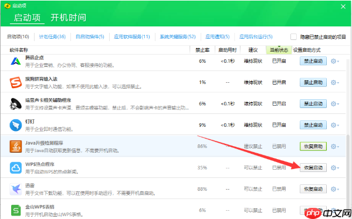This screenshot has width=352, height=219.
Task: Click the Java update checker icon
Action: point(16,146)
